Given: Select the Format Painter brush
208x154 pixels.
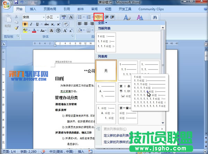Looking at the screenshot, I should pos(16,28).
